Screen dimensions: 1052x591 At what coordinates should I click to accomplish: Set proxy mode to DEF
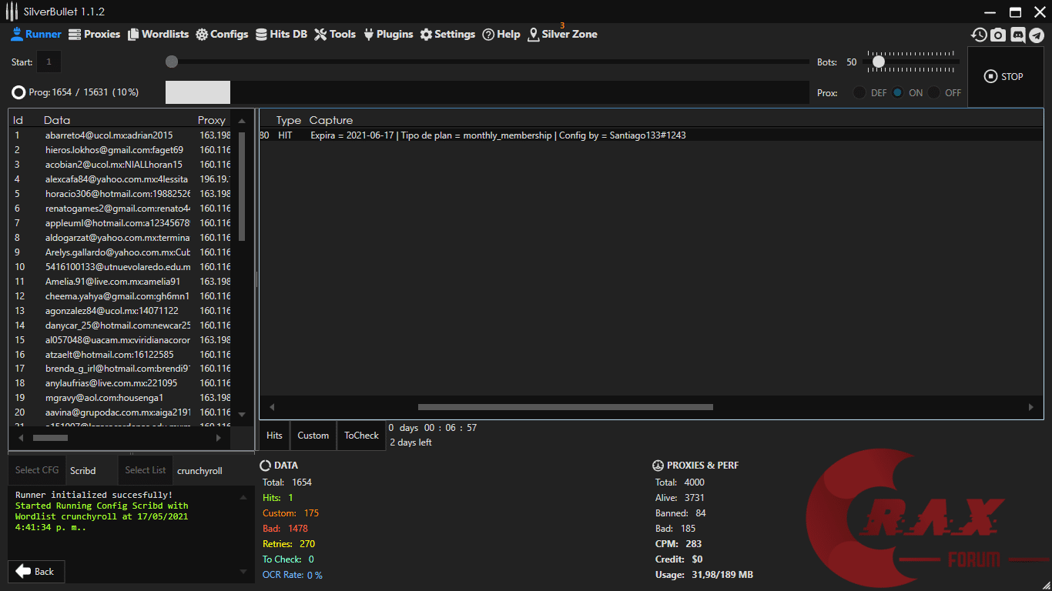click(859, 92)
